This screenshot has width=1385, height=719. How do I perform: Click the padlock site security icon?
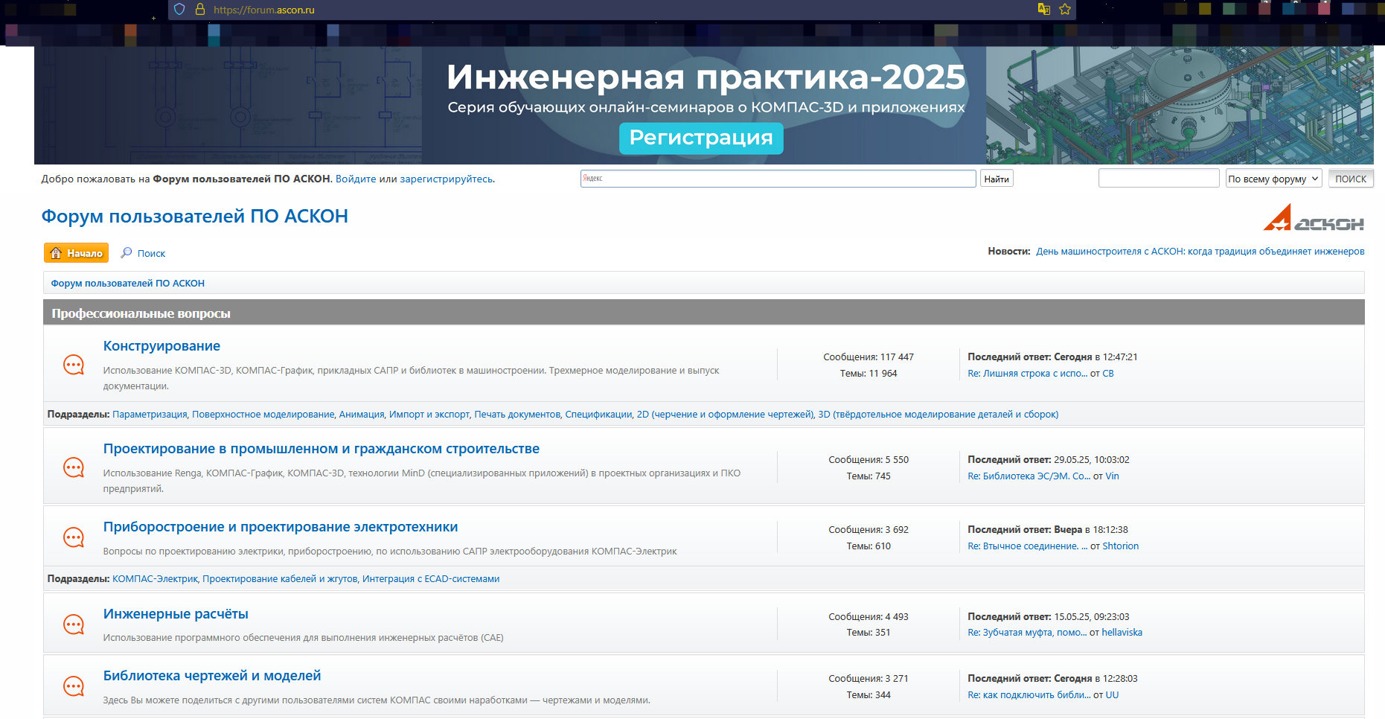click(x=199, y=10)
